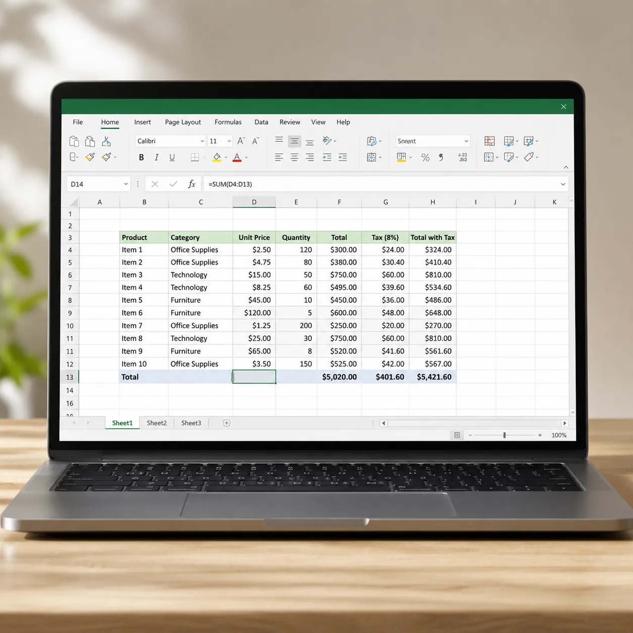Click the Percent Style icon

(x=426, y=157)
